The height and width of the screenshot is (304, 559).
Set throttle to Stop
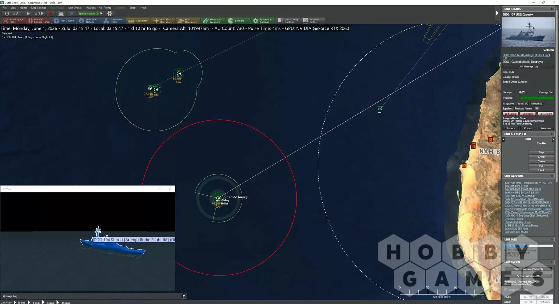[x=541, y=153]
